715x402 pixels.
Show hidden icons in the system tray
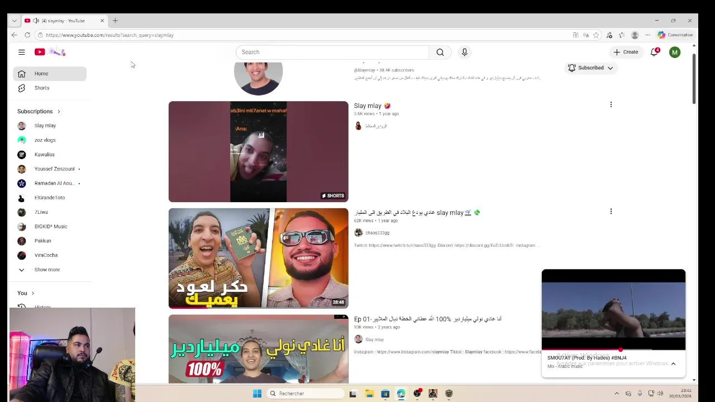click(x=617, y=394)
